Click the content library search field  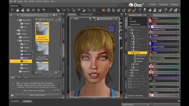34,15
